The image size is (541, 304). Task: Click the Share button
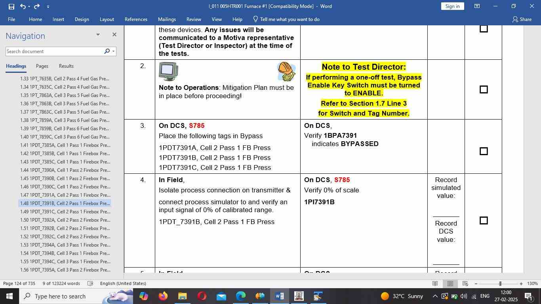[x=522, y=19]
